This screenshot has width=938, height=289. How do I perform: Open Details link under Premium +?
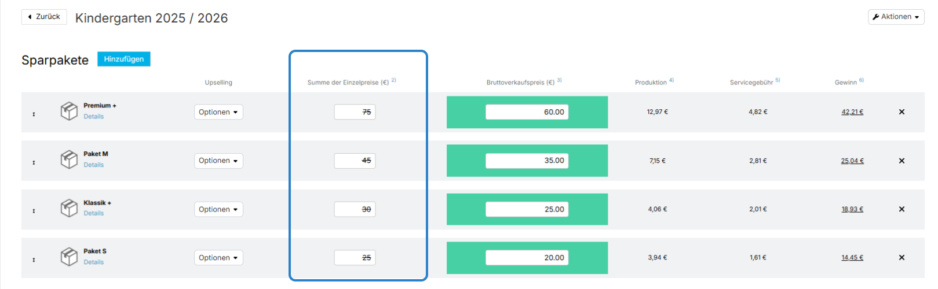pyautogui.click(x=94, y=117)
